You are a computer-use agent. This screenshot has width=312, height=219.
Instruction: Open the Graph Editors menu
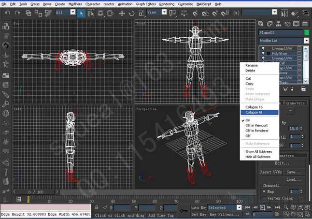(x=146, y=4)
